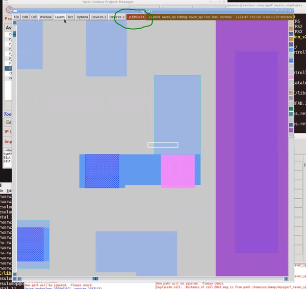Viewport: 306px width, 289px height.
Task: Expand the Options menu button
Action: tap(82, 17)
